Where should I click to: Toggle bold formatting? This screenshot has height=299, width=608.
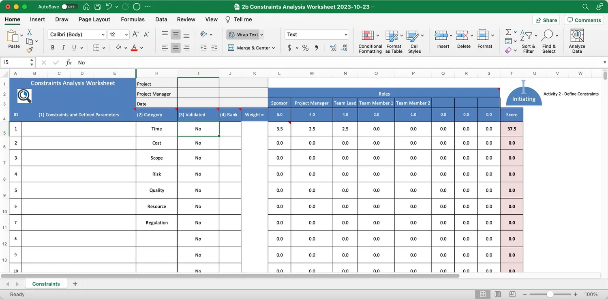click(52, 47)
